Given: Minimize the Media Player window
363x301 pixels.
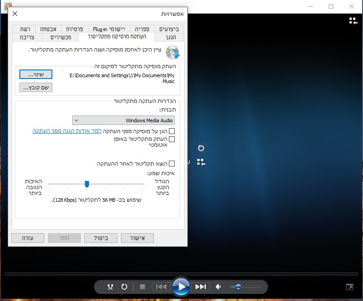Looking at the screenshot, I should (x=311, y=6).
